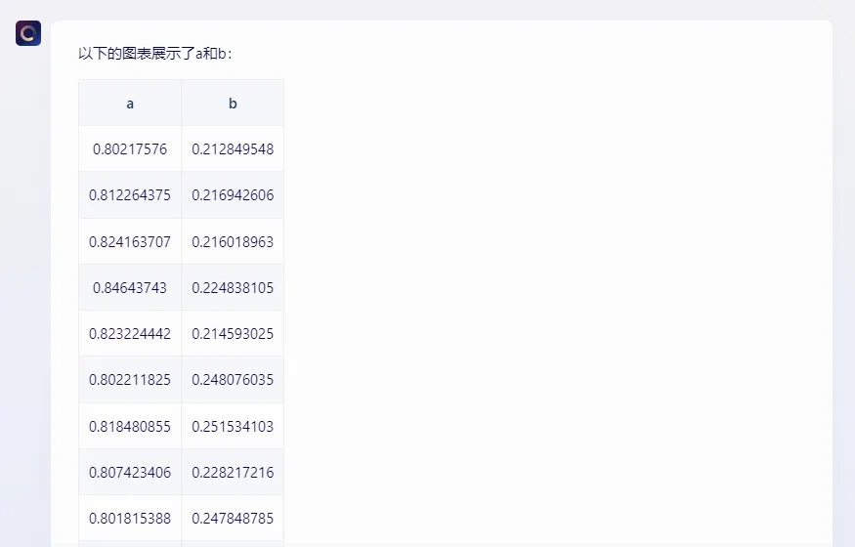Screen dimensions: 855x547
Task: Select cell reading 0.802211825
Action: 130,379
